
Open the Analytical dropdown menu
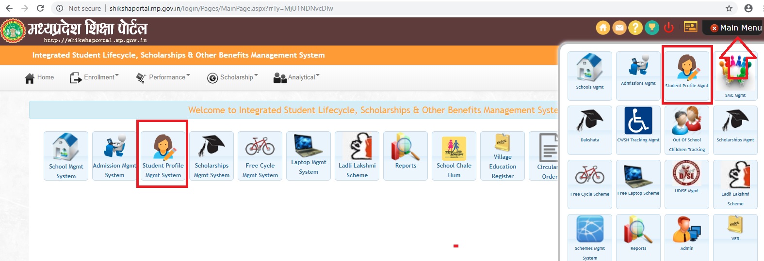(296, 77)
